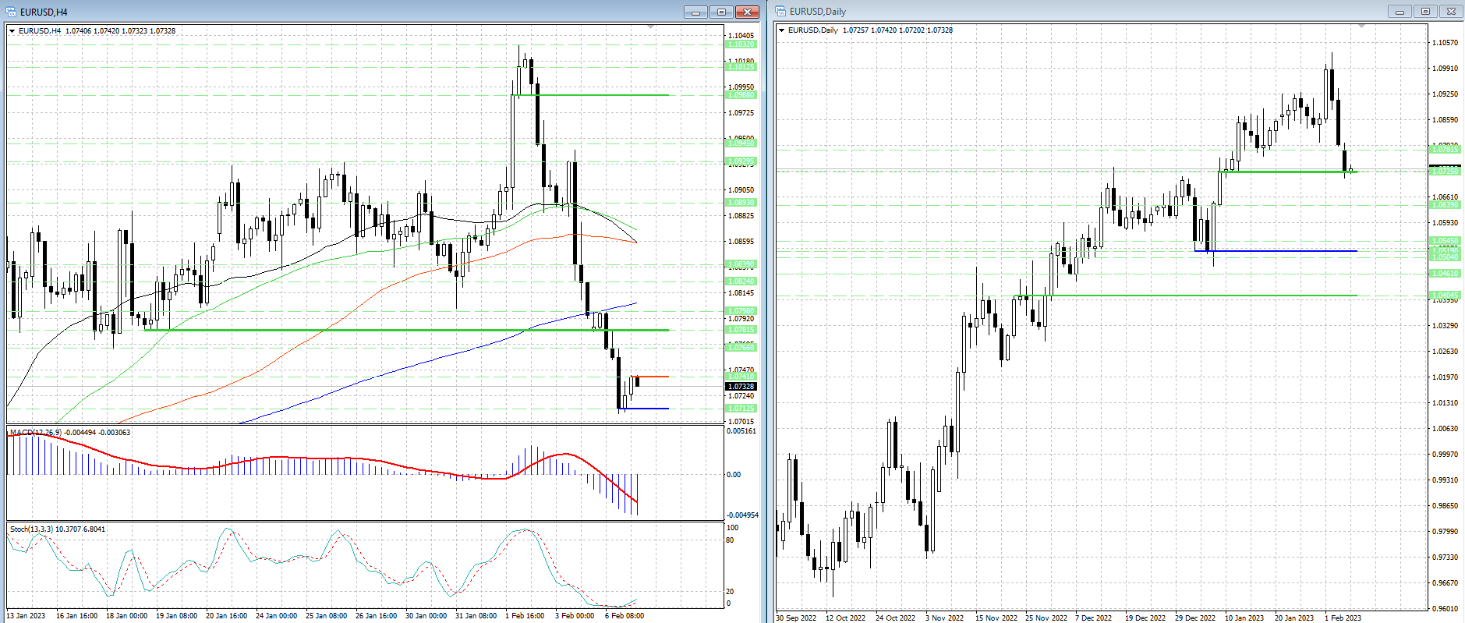Click the 1 Feb 16:00 label on H4 time axis
1465x623 pixels.
[525, 616]
